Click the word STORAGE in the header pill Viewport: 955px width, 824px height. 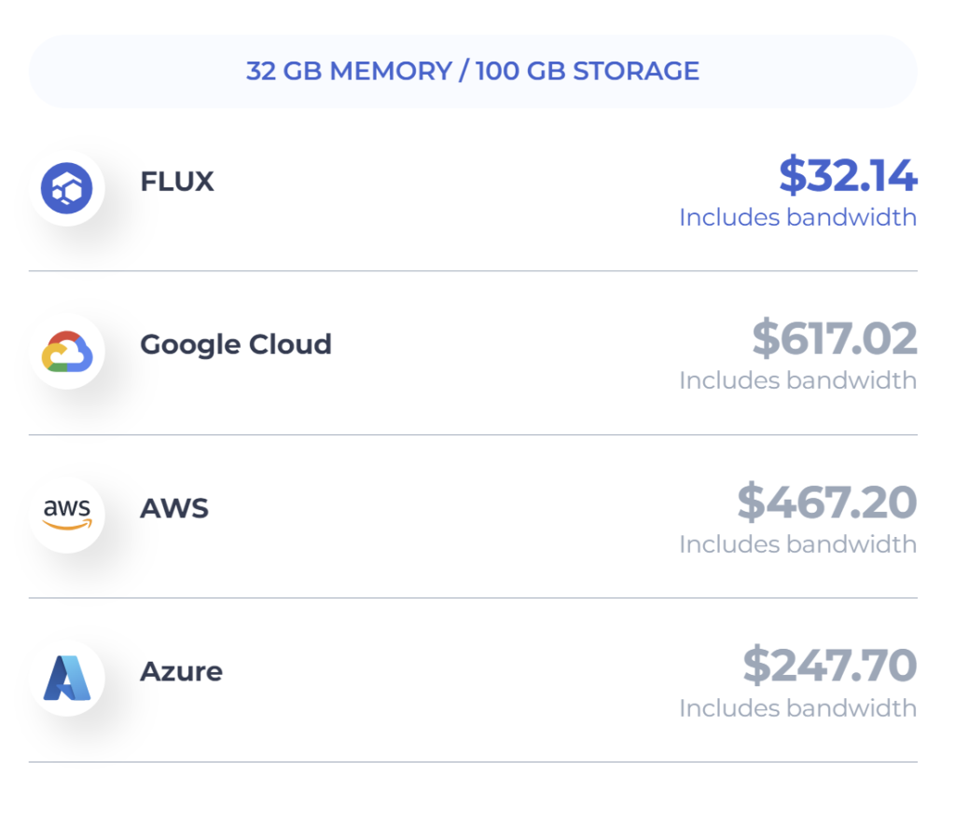(x=636, y=72)
